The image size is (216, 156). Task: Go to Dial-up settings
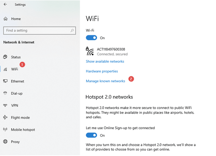coord(17,94)
